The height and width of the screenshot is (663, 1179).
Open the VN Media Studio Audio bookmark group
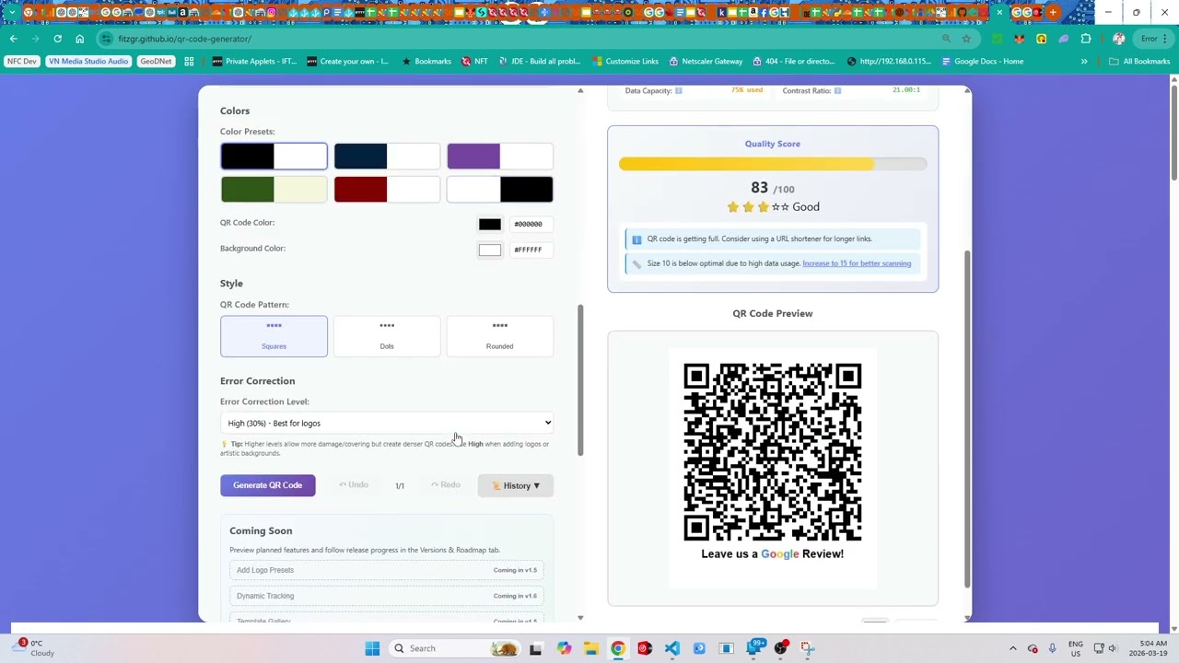88,62
